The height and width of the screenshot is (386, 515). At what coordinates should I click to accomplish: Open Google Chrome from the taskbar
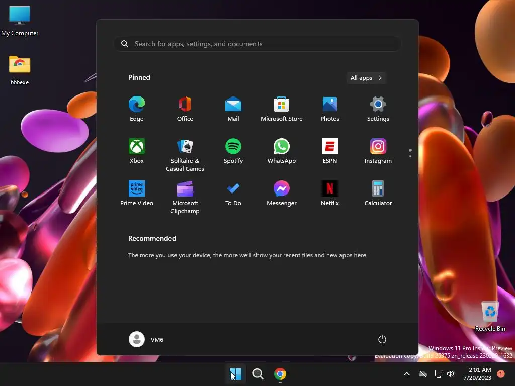coord(280,374)
